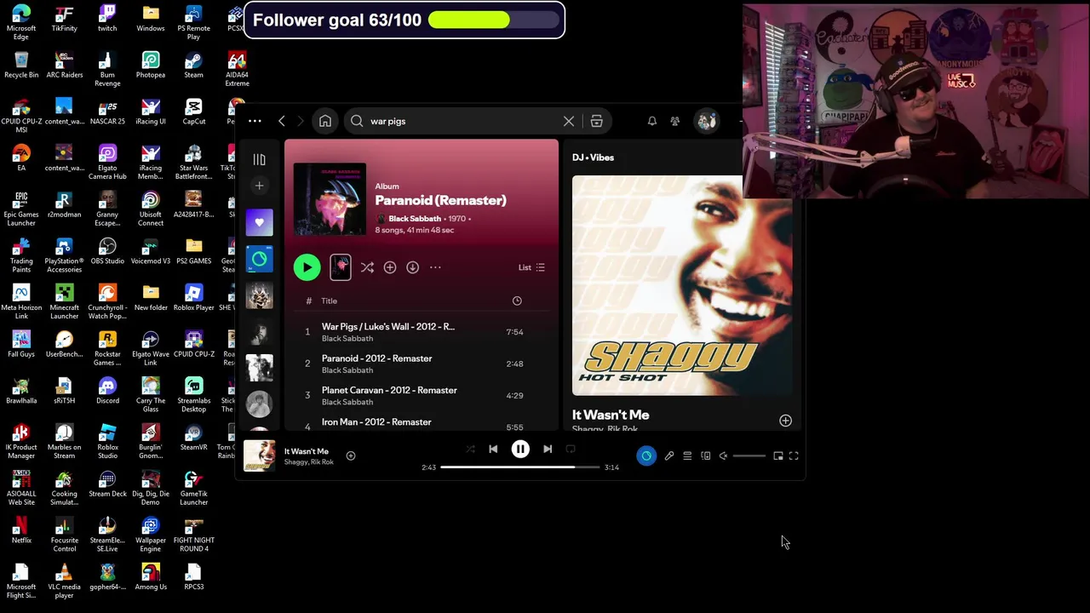Open the Photopea desktop shortcut

coord(151,65)
